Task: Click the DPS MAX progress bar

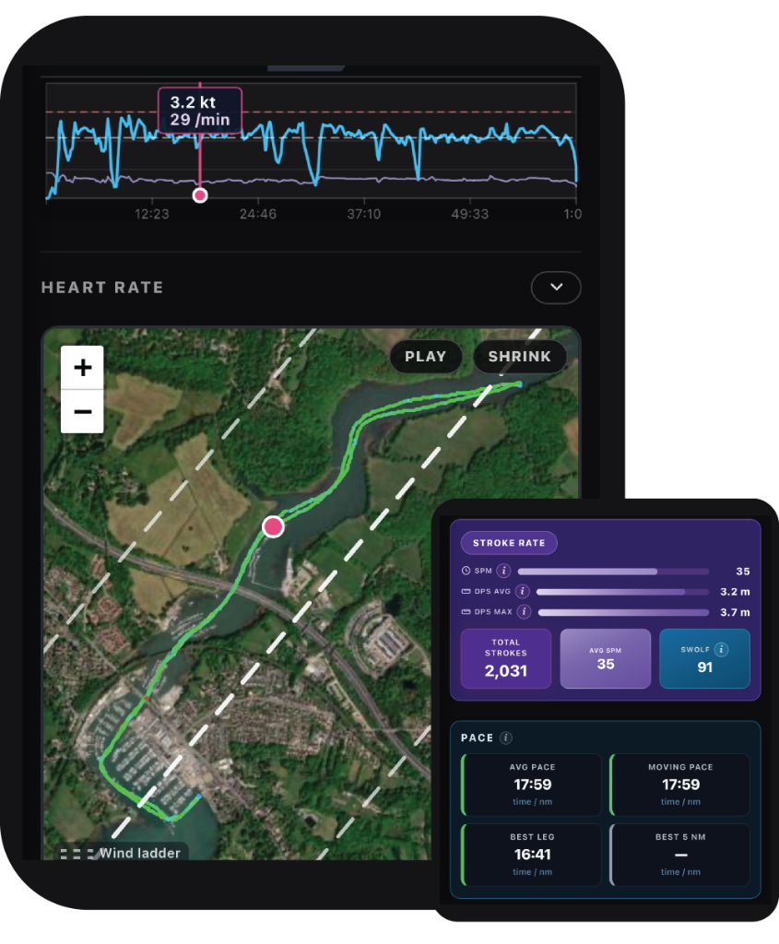Action: click(x=623, y=612)
